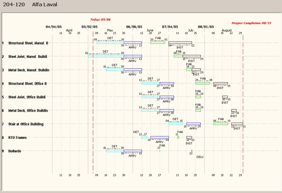The width and height of the screenshot is (282, 193).
Task: Click the DELV milestone label in Bollards row
Action: [200, 156]
